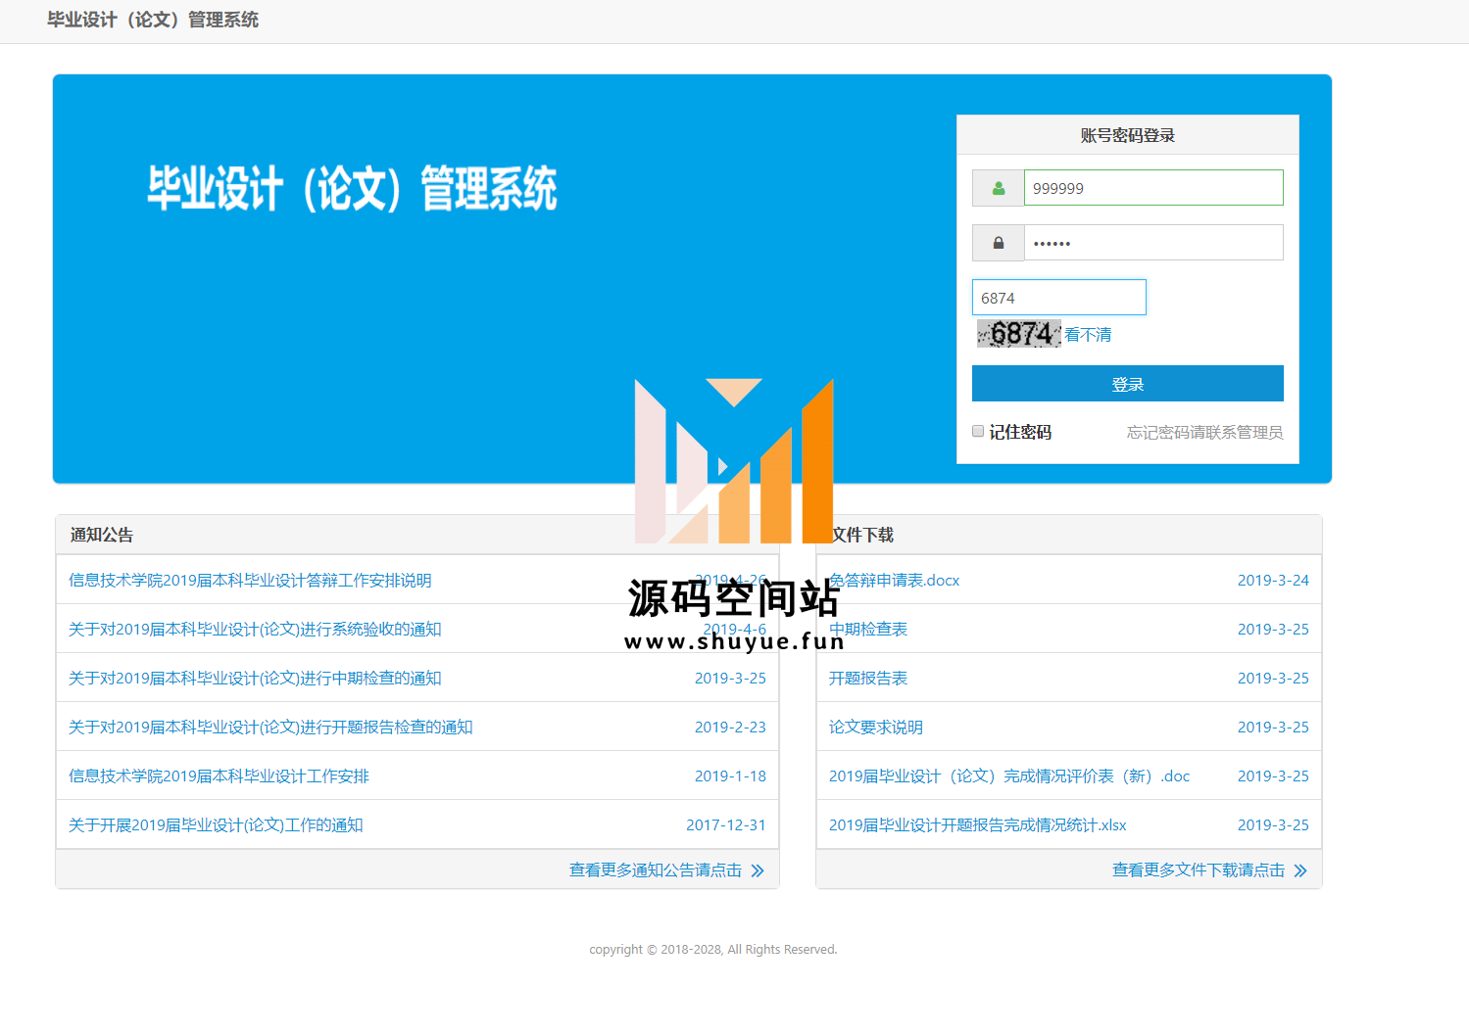
Task: Click the 6874 captcha image
Action: pyautogui.click(x=1018, y=334)
